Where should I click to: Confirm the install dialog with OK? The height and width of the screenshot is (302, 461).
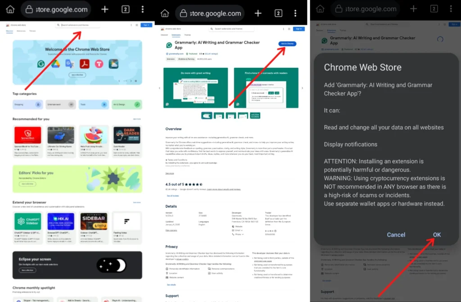coord(437,235)
